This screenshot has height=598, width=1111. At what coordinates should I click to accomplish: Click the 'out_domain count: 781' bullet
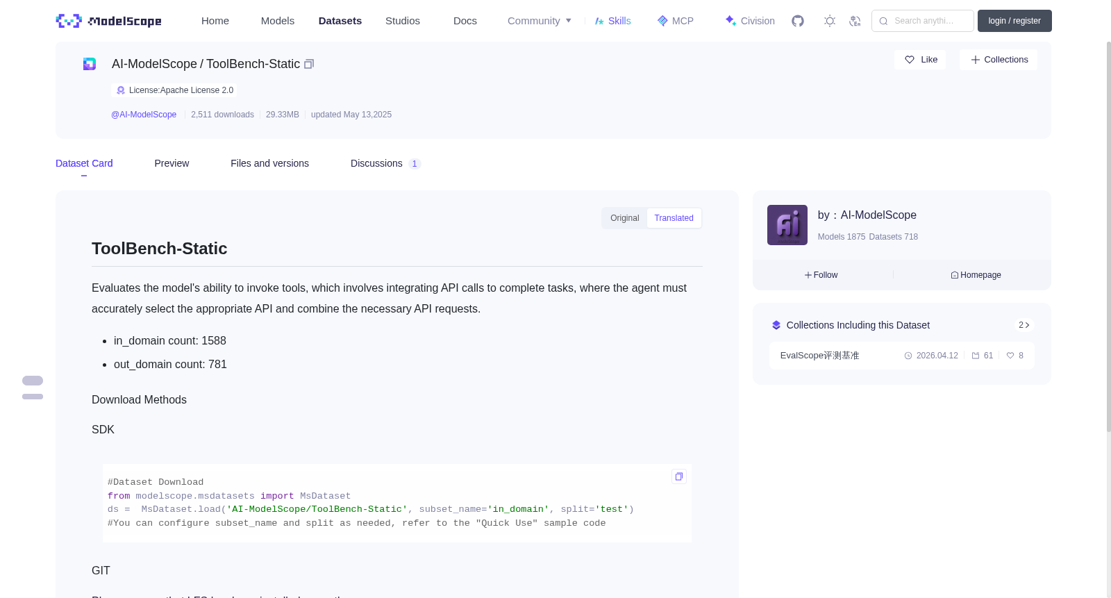click(x=170, y=365)
